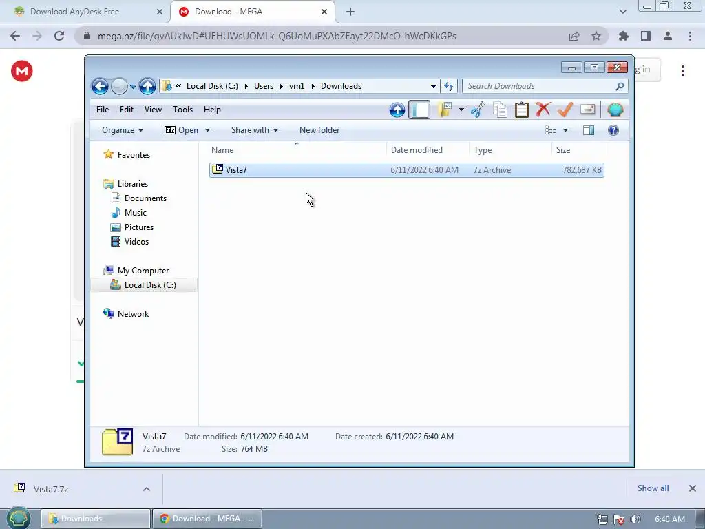Bookmark this page with star icon
705x529 pixels.
[x=596, y=36]
